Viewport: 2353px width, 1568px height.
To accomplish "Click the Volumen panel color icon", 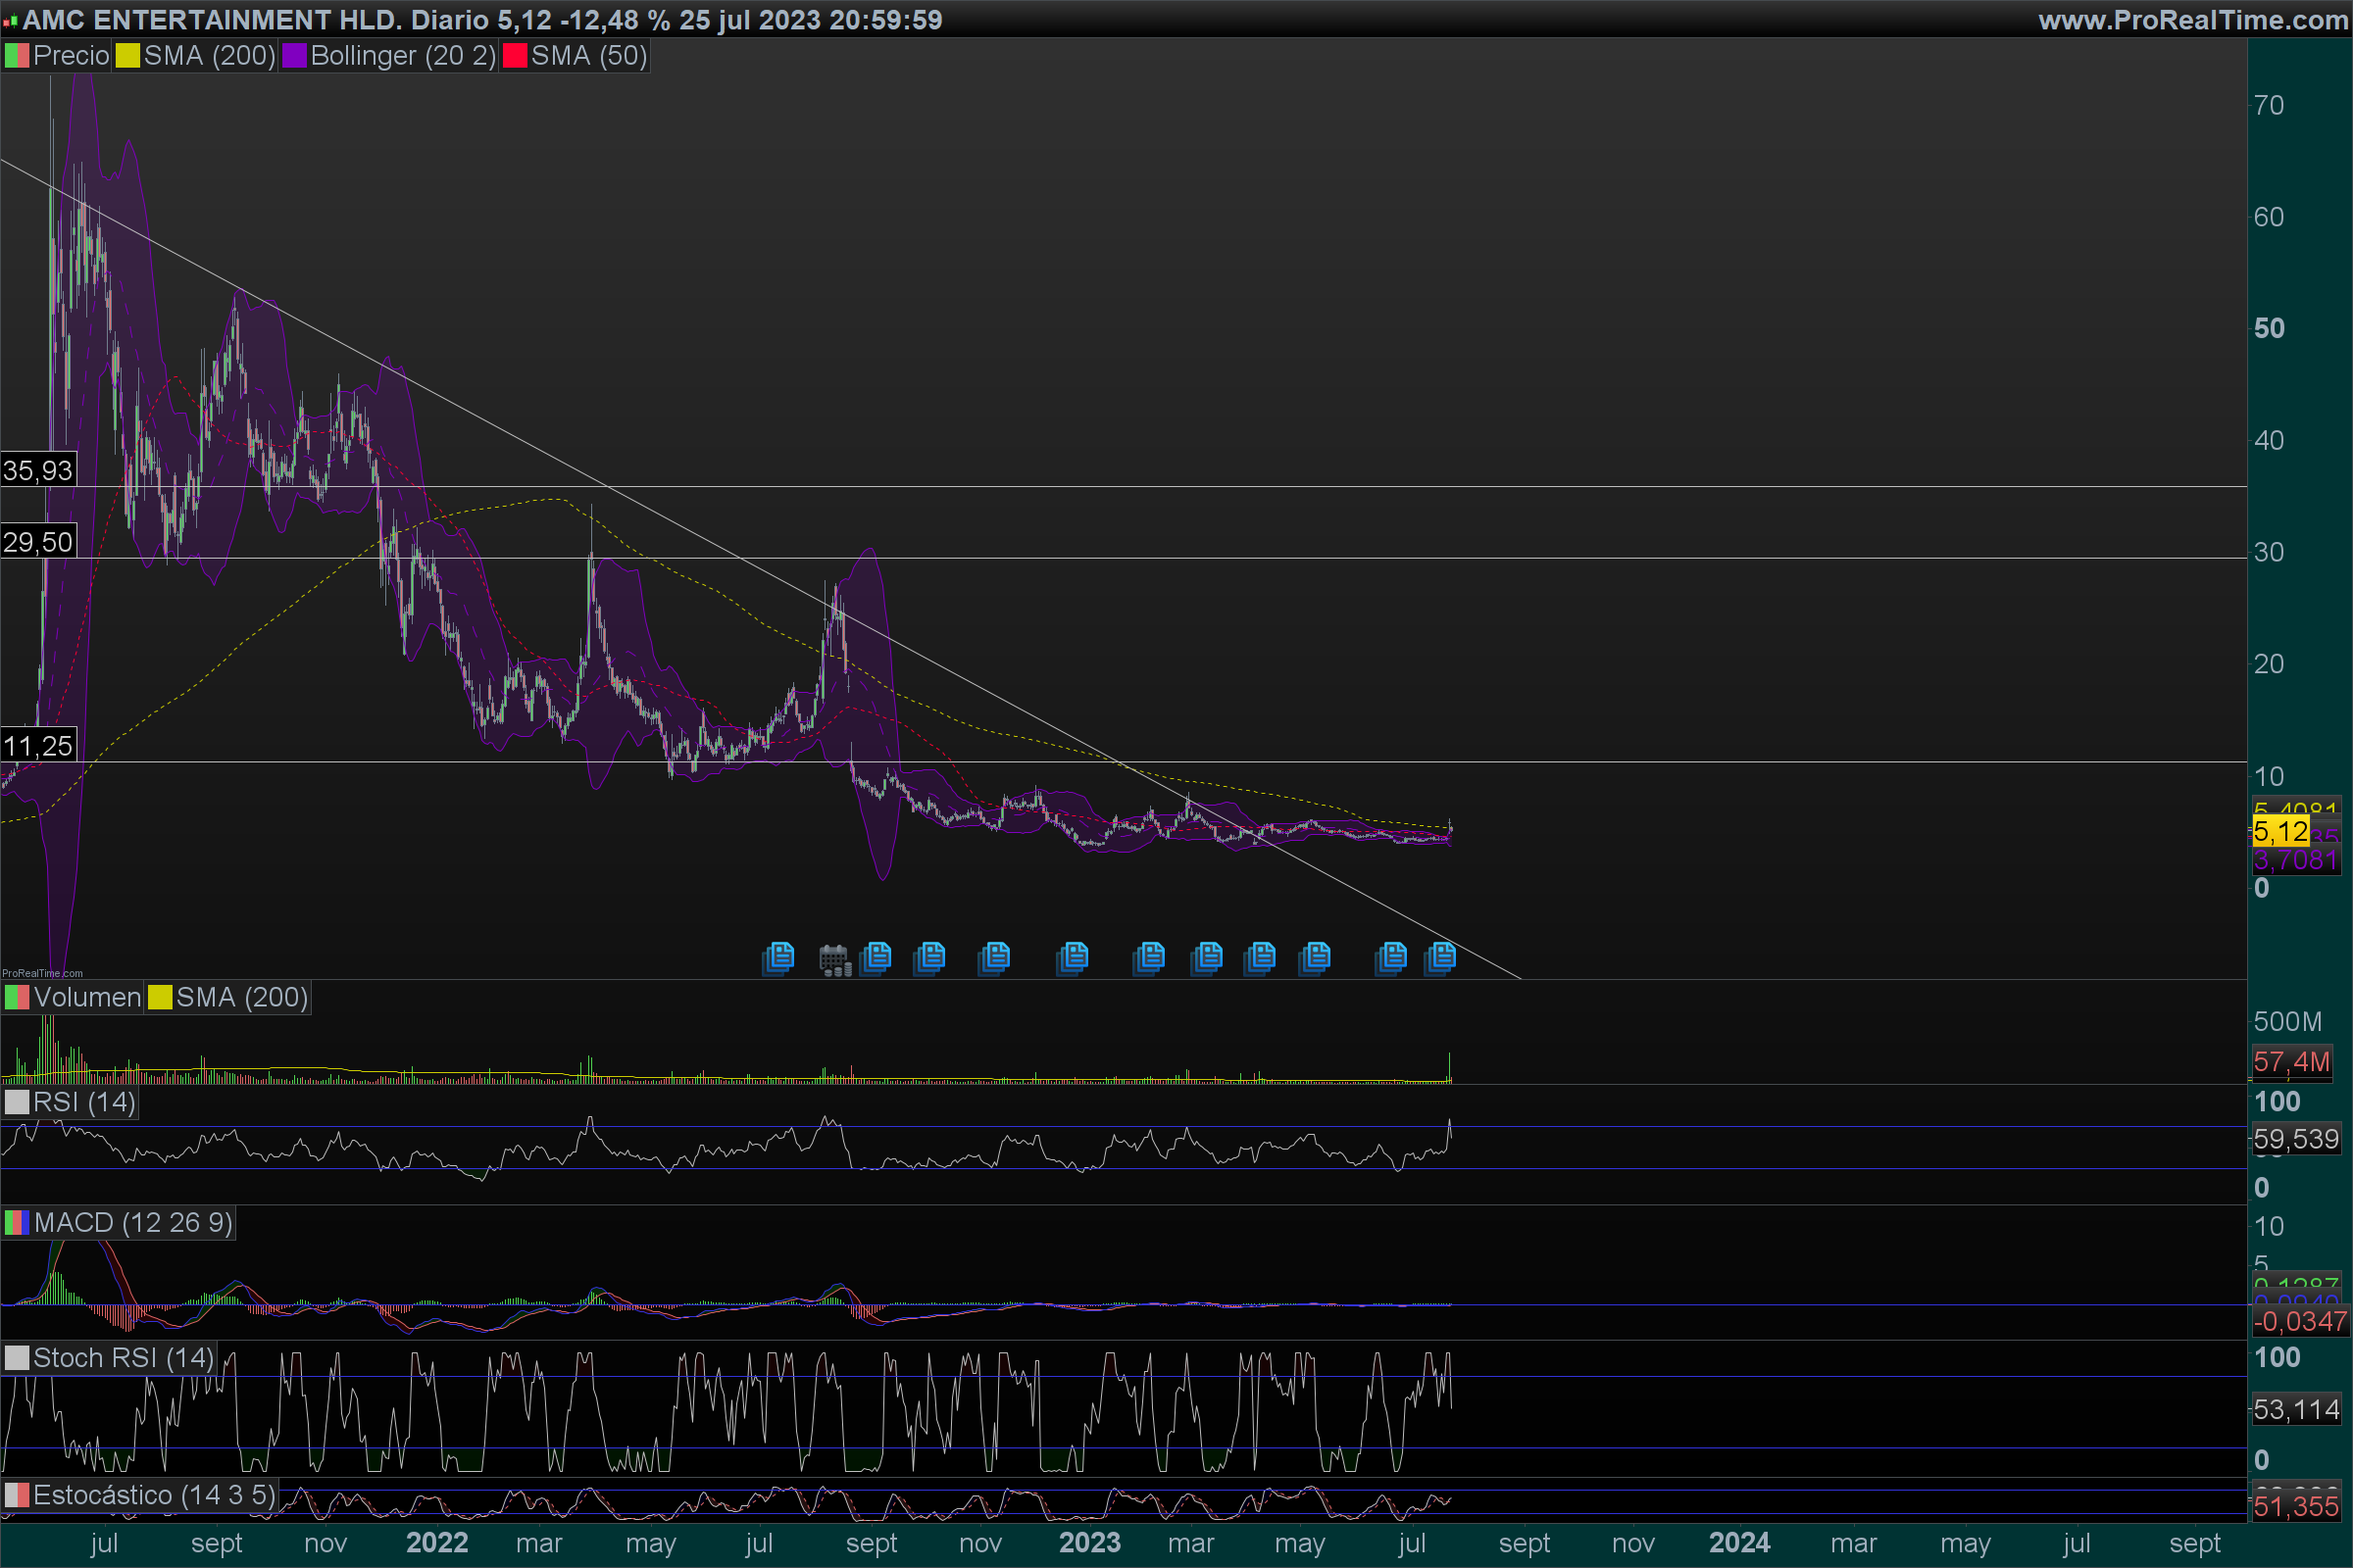I will tap(17, 997).
